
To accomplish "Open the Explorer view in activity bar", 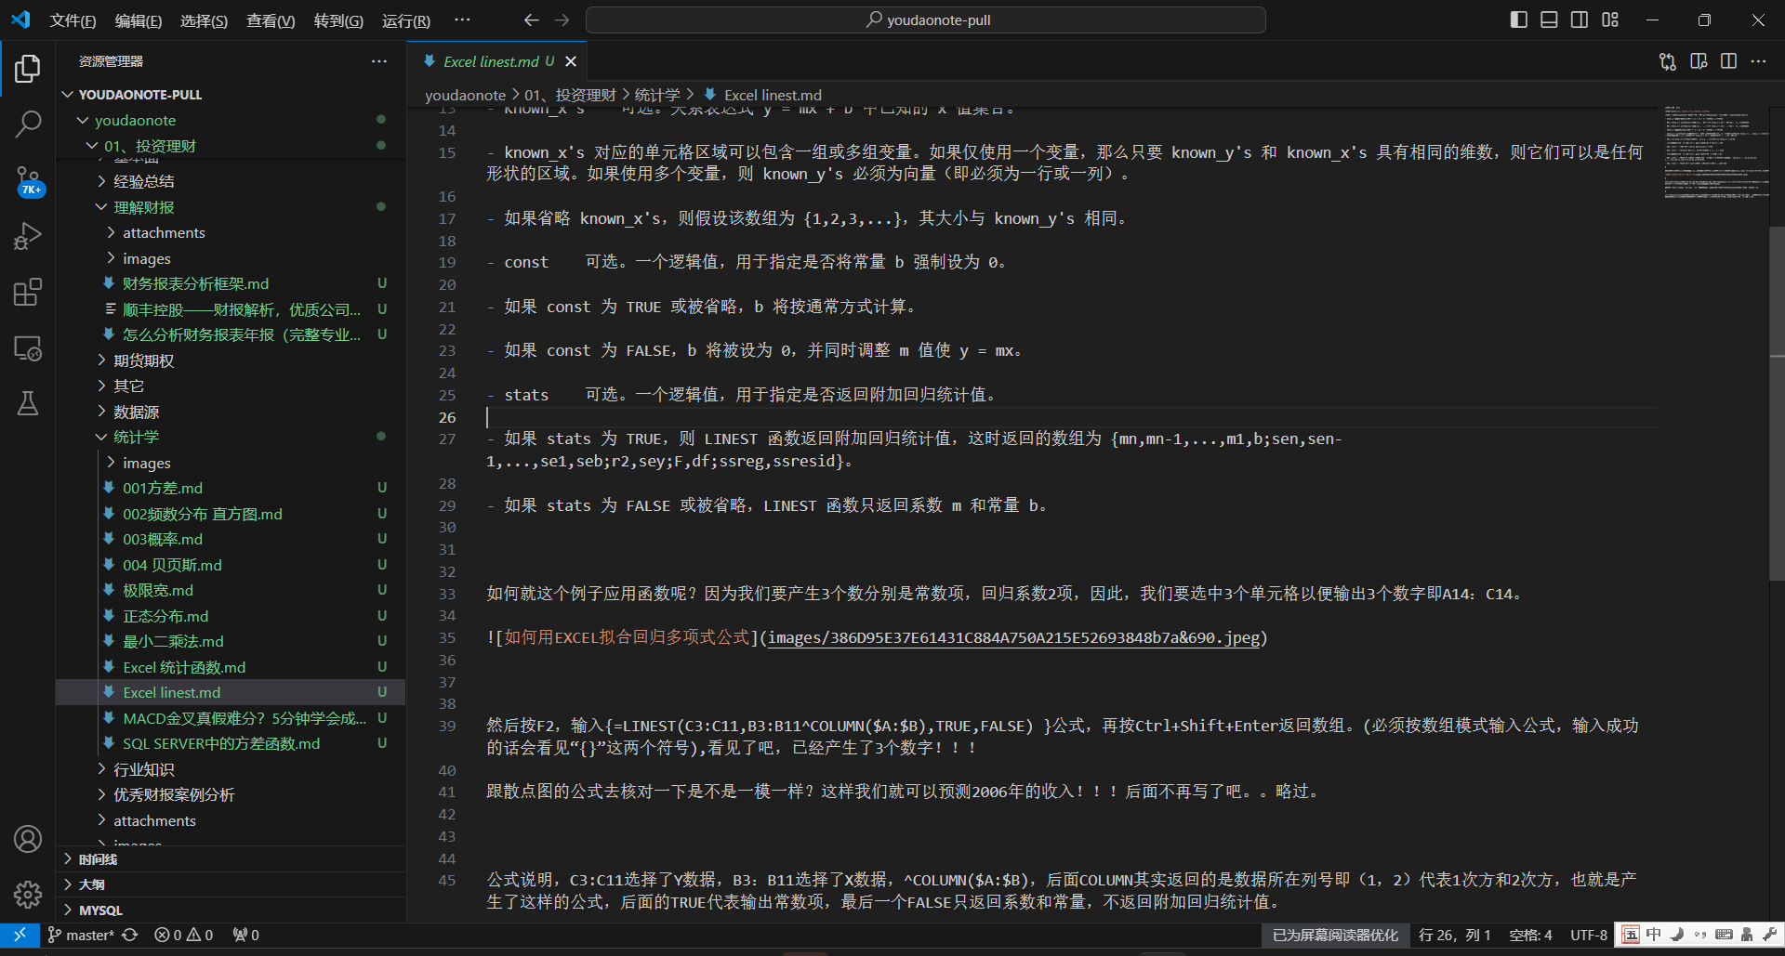I will (x=28, y=68).
